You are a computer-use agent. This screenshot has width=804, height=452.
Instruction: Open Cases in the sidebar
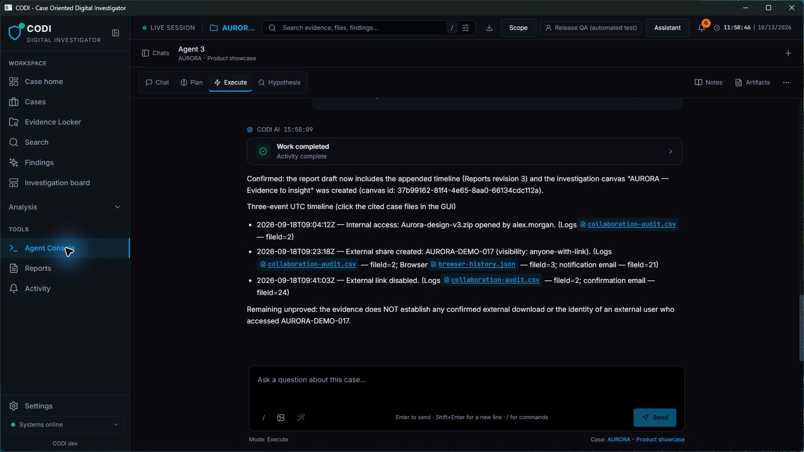click(65, 102)
